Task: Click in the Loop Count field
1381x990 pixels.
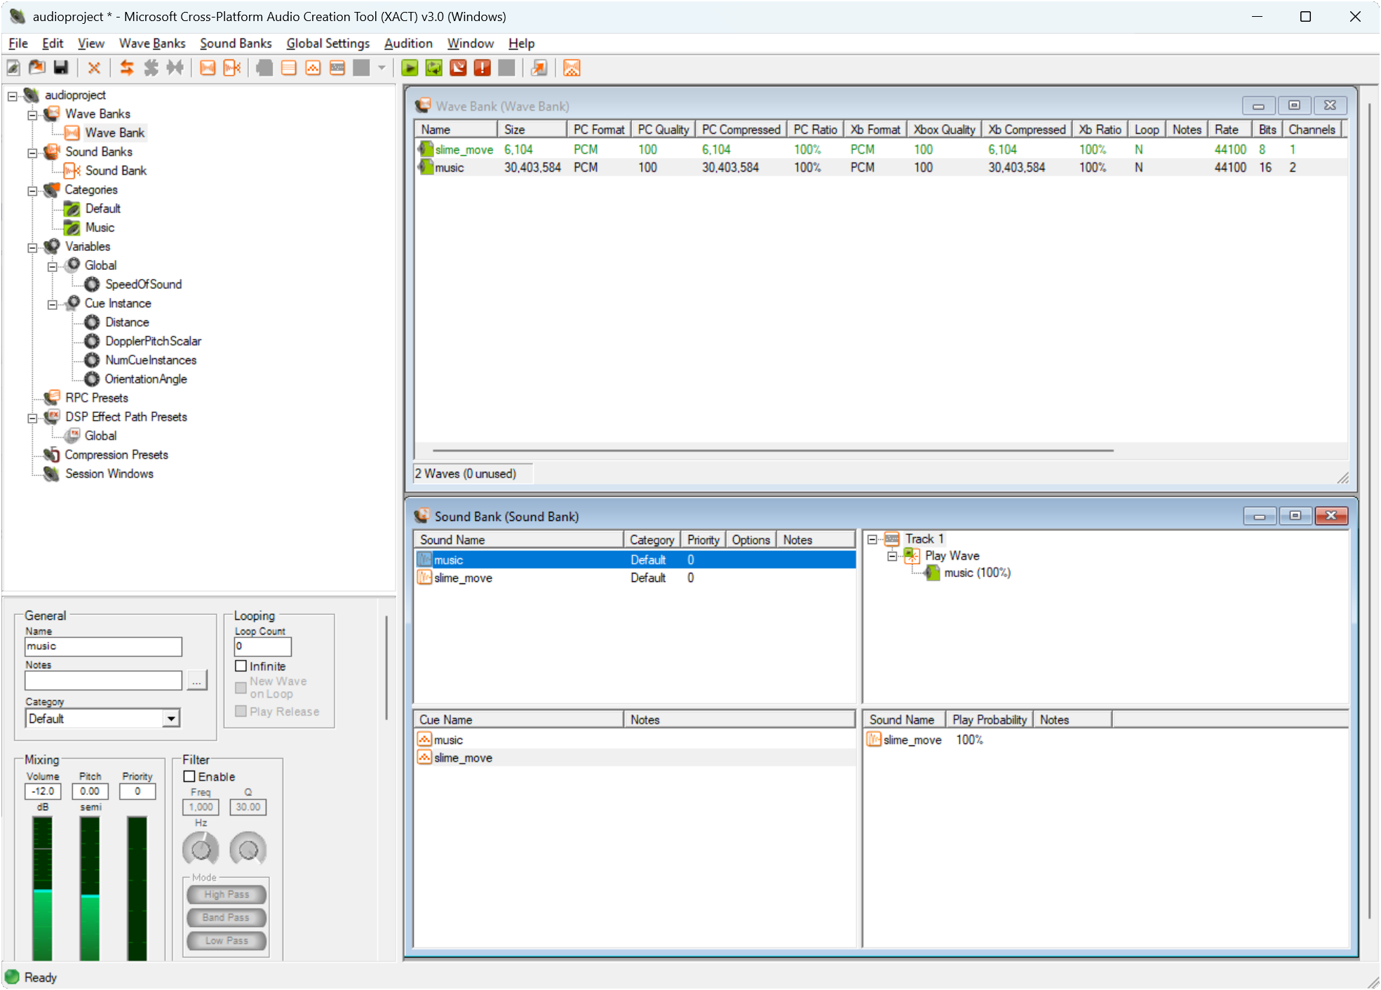Action: (x=263, y=646)
